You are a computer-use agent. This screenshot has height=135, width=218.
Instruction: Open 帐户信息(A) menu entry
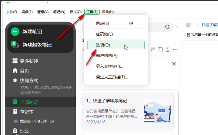pos(116,56)
